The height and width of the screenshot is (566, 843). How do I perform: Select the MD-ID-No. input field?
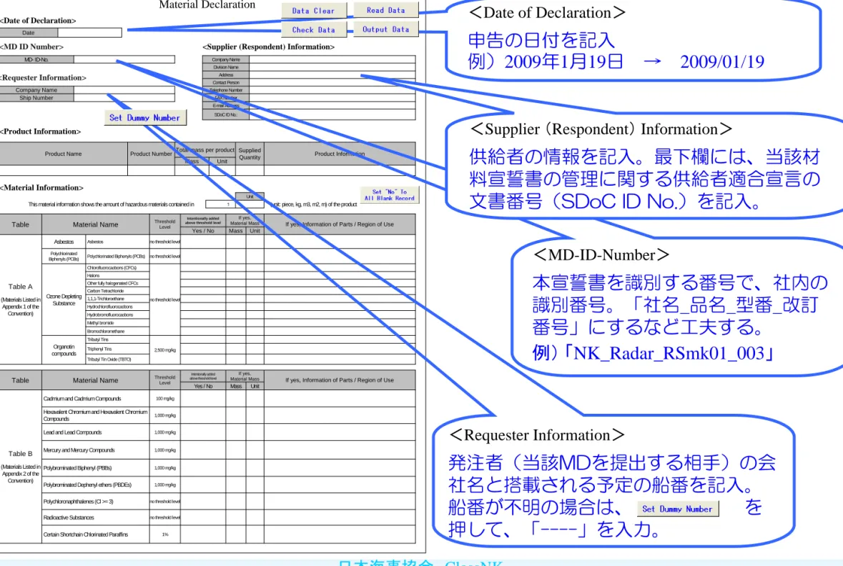pyautogui.click(x=124, y=59)
